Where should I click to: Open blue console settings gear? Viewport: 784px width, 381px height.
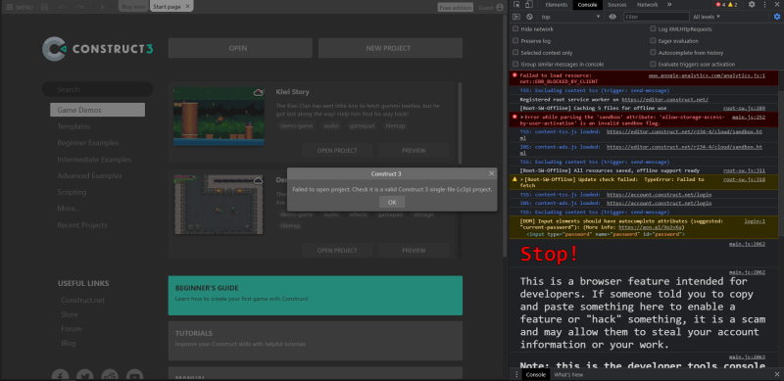tap(777, 17)
